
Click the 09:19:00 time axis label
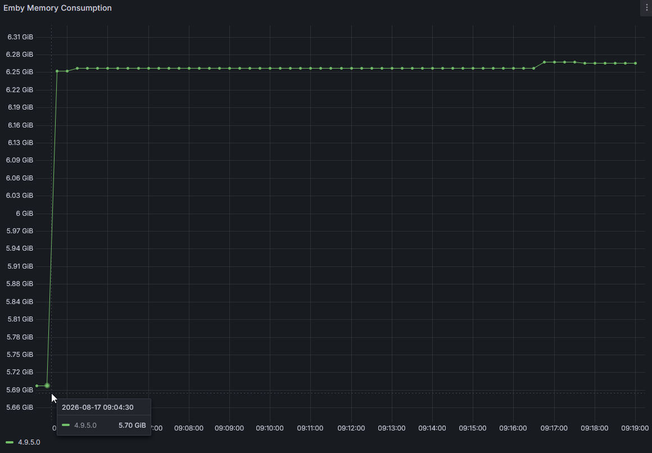(x=635, y=428)
